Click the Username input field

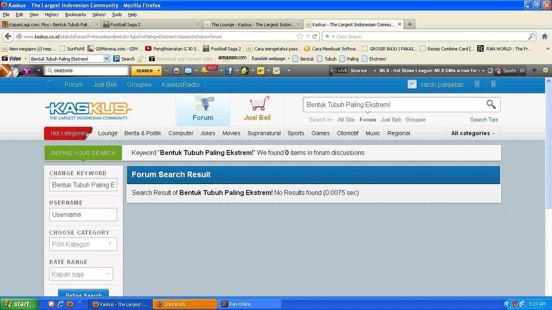83,214
